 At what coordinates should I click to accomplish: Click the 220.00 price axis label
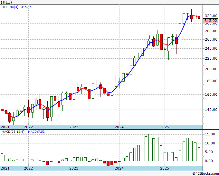coord(211,58)
